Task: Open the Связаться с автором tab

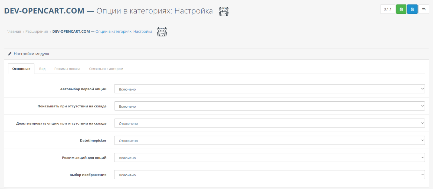Action: click(x=106, y=69)
